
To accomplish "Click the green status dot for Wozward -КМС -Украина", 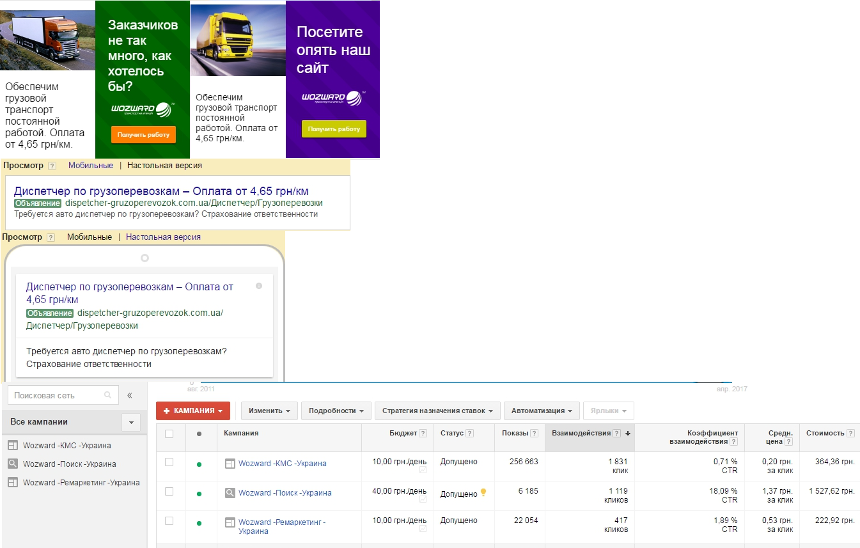I will (x=199, y=465).
